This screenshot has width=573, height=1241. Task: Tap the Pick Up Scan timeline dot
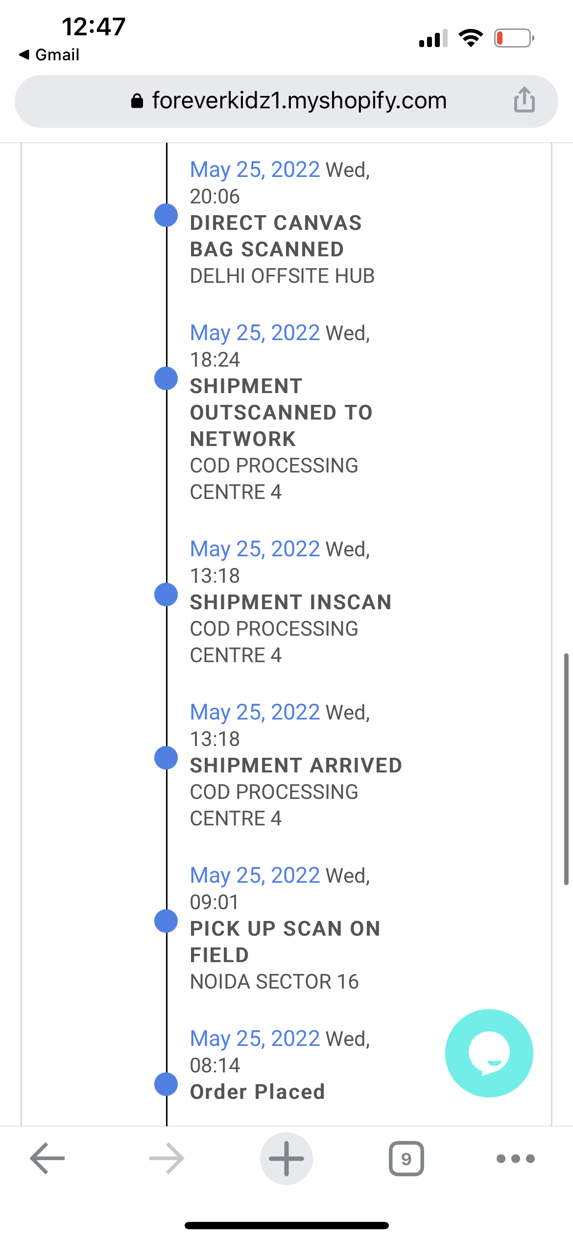click(x=166, y=920)
